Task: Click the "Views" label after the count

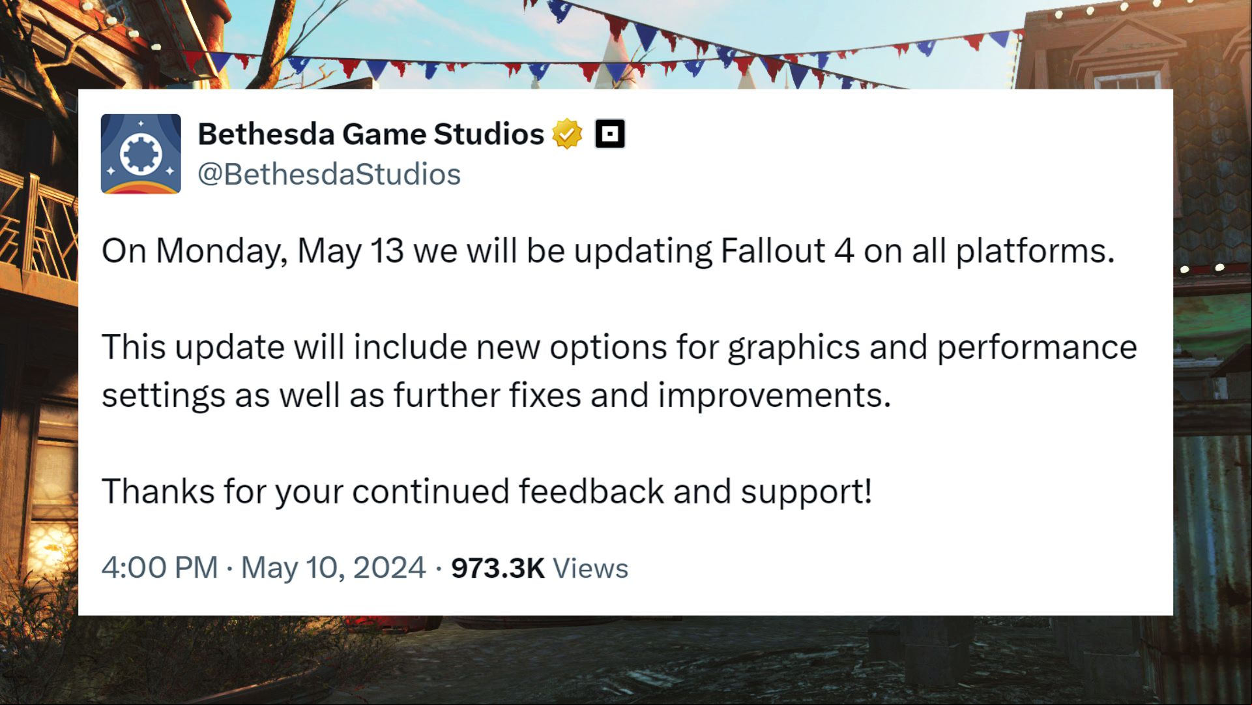Action: click(x=590, y=568)
